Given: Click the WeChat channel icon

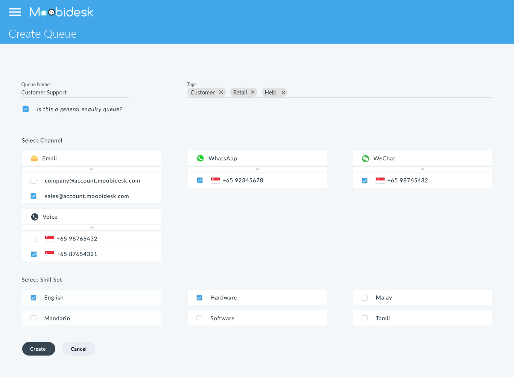Looking at the screenshot, I should [x=365, y=158].
